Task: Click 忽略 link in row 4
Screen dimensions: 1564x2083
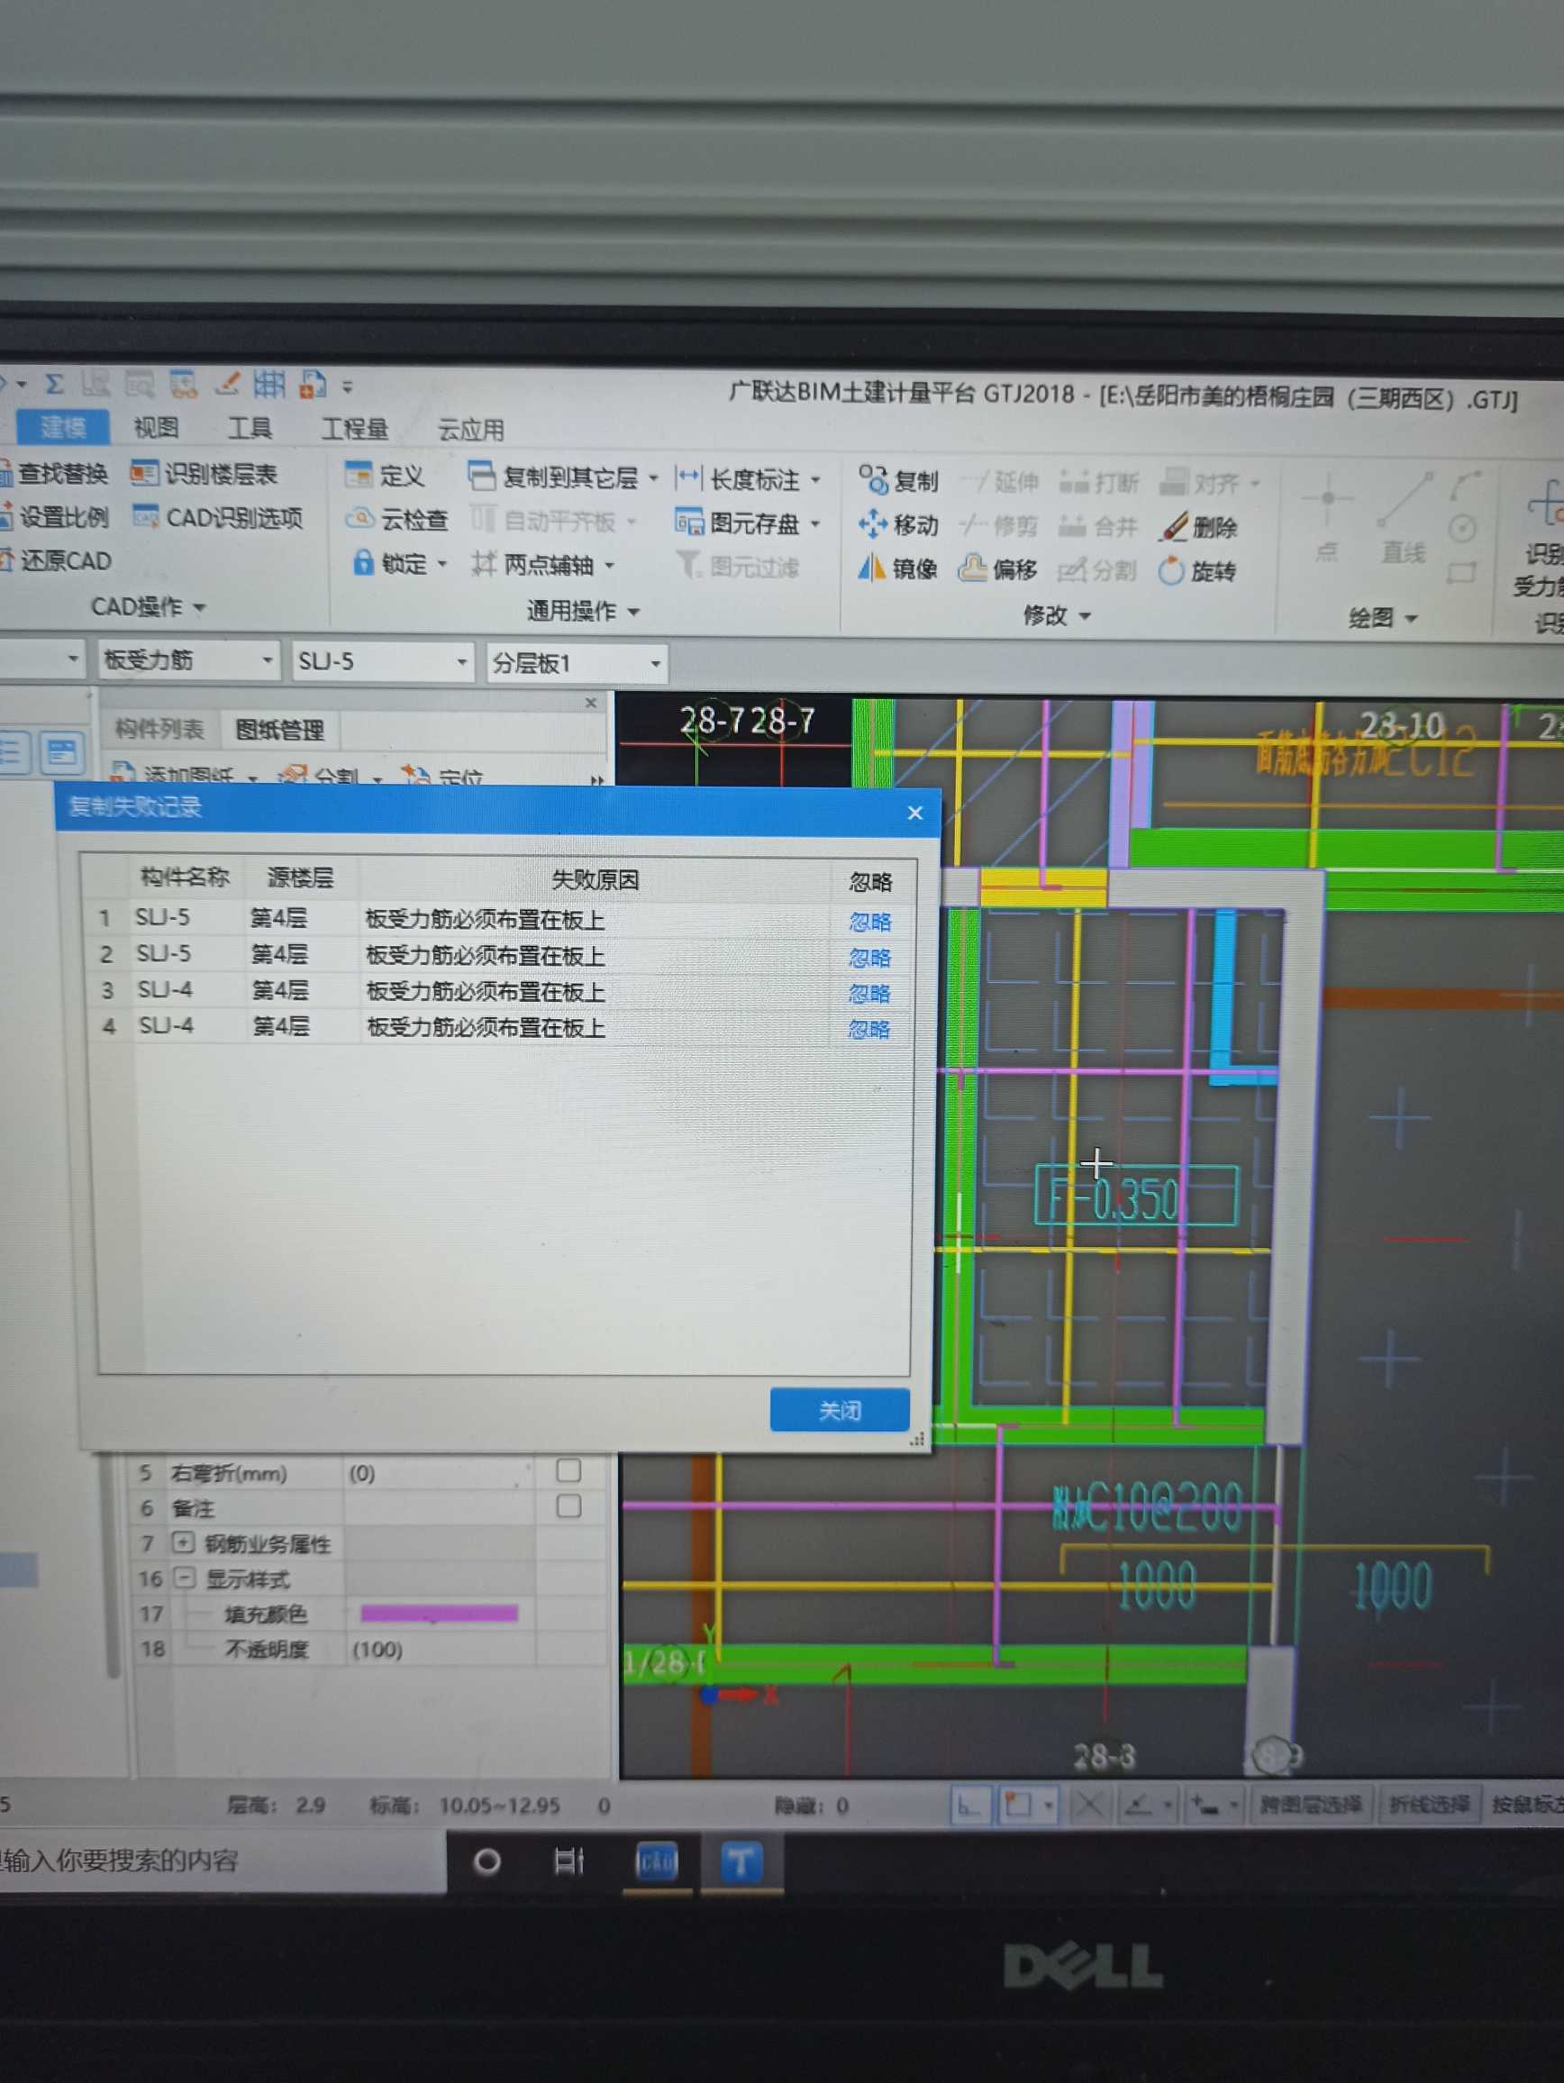Action: (x=868, y=1029)
